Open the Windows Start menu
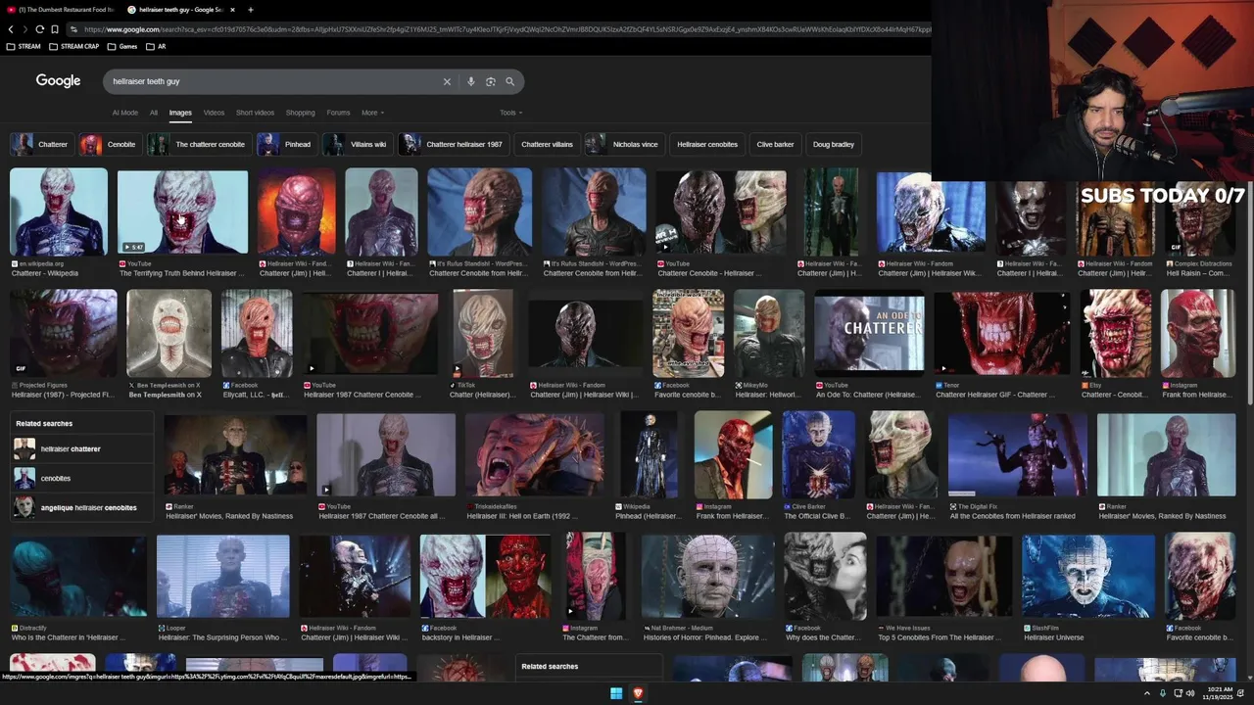 coord(616,693)
